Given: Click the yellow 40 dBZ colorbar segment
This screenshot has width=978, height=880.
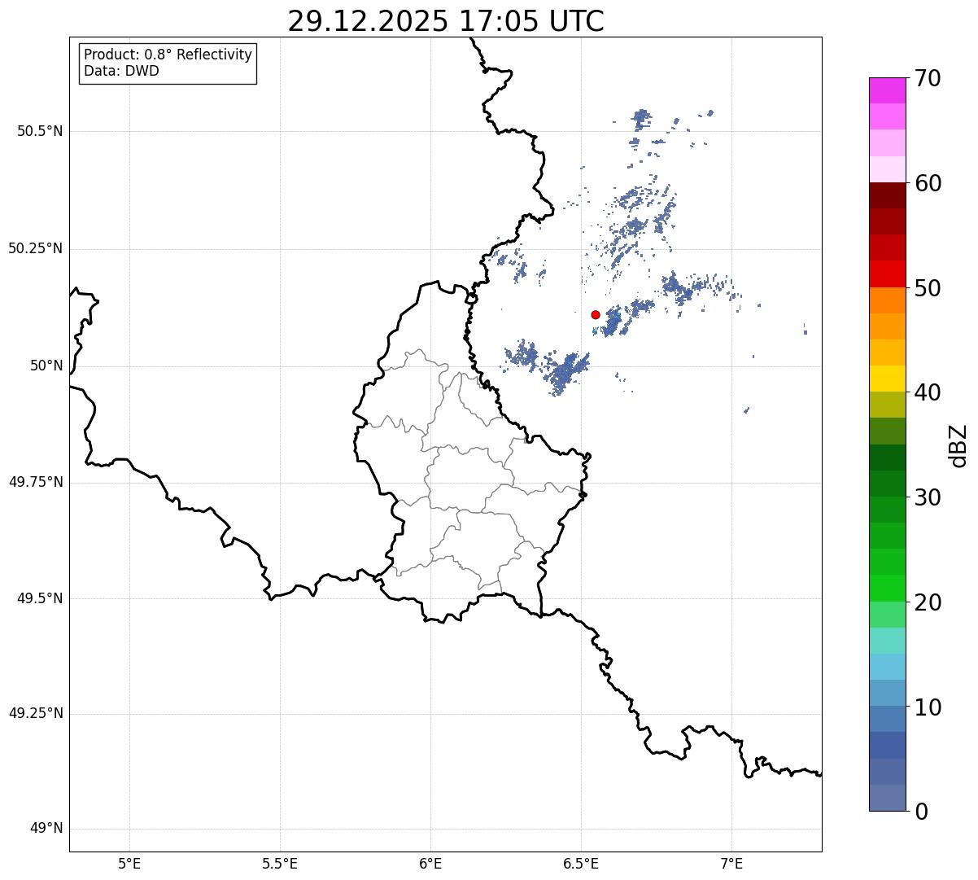Looking at the screenshot, I should (888, 379).
